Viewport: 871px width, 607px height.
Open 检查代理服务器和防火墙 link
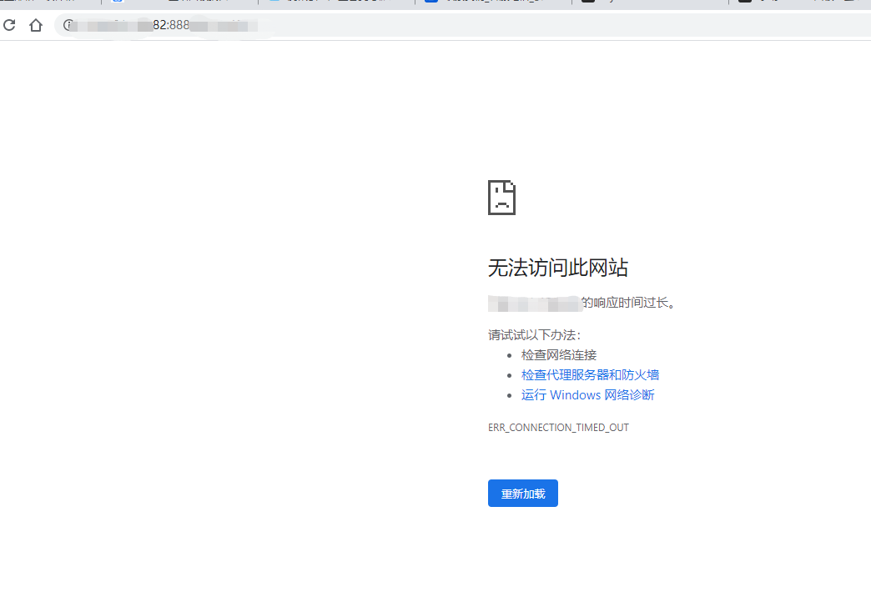click(590, 375)
